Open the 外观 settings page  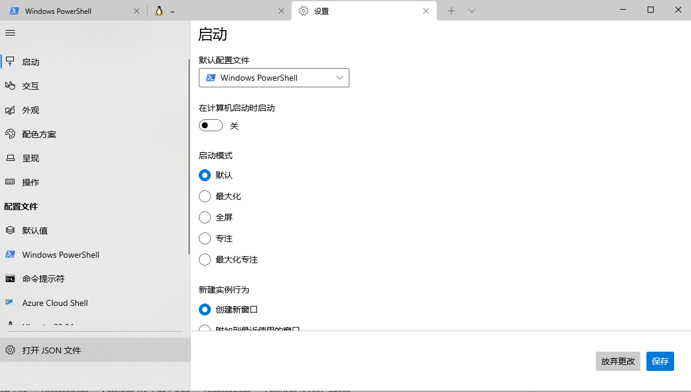pyautogui.click(x=95, y=110)
